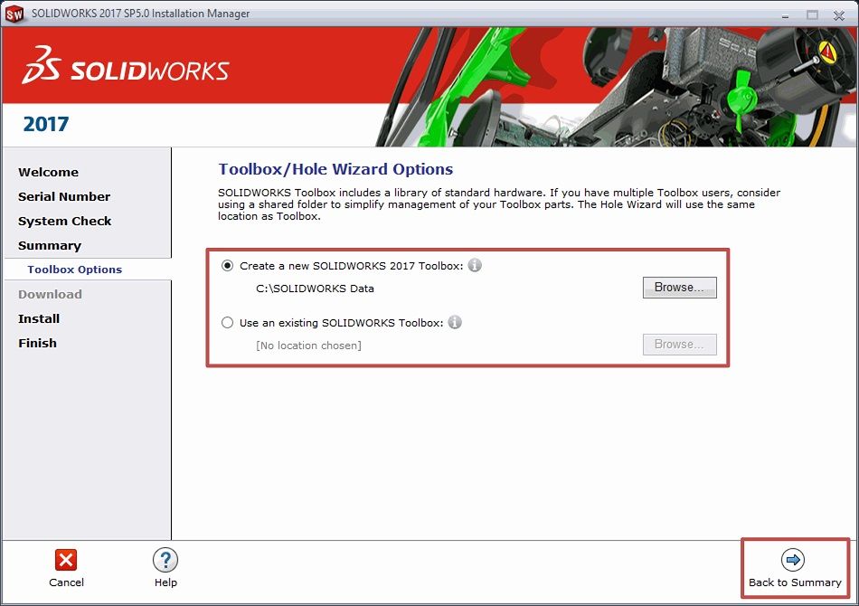Viewport: 859px width, 606px height.
Task: Go to the Finish step
Action: pyautogui.click(x=37, y=343)
